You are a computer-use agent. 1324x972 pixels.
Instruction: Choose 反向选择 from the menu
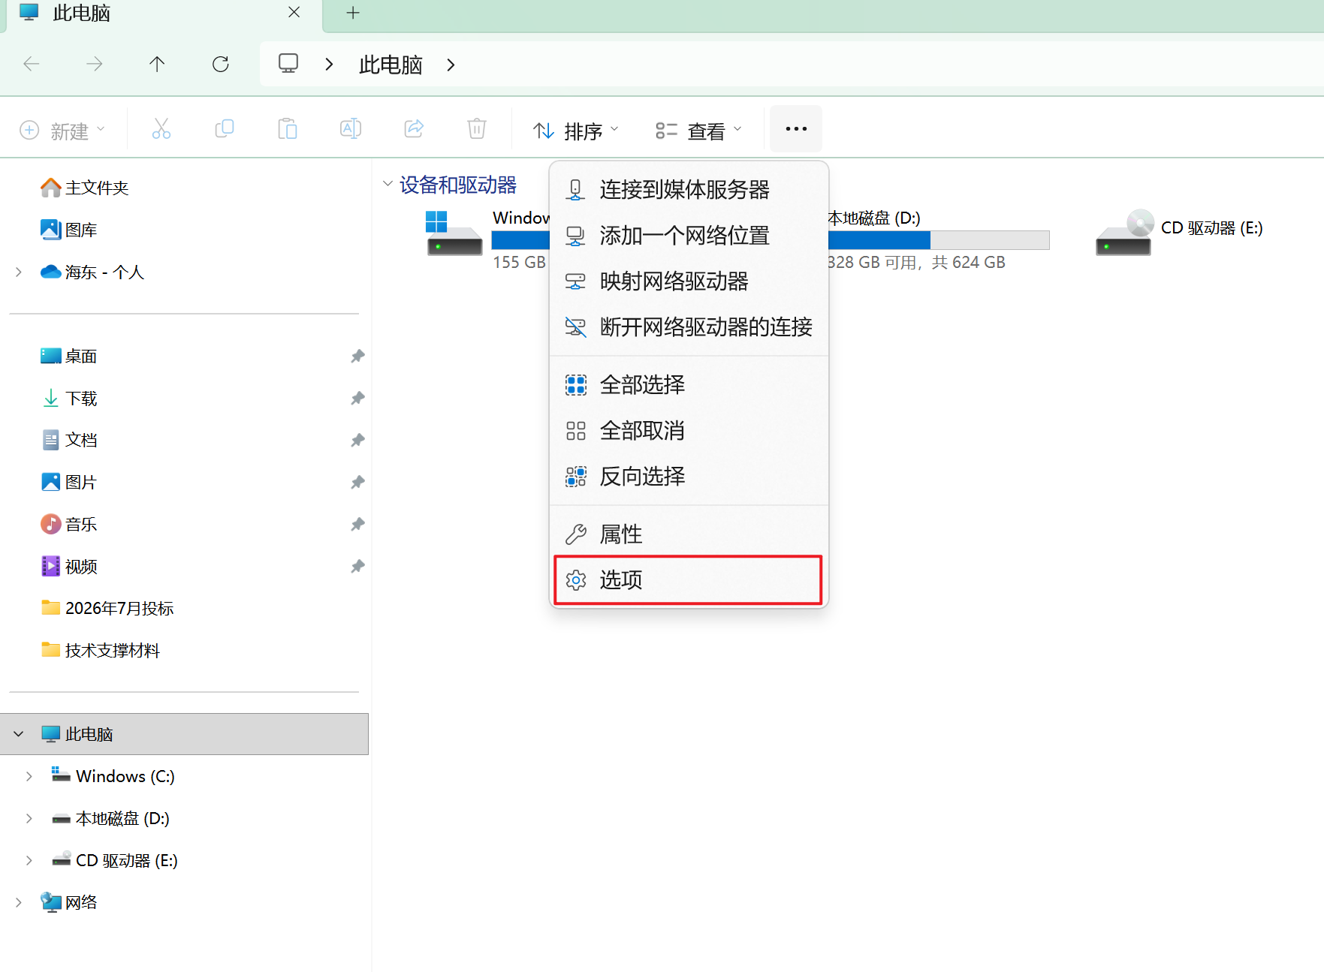click(x=689, y=477)
